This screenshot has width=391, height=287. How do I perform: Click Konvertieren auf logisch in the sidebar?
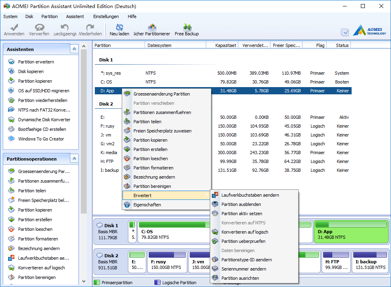(x=41, y=268)
